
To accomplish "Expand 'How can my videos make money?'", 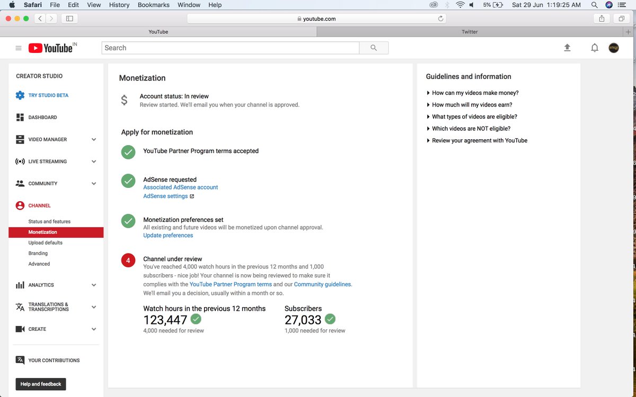I will pyautogui.click(x=472, y=93).
